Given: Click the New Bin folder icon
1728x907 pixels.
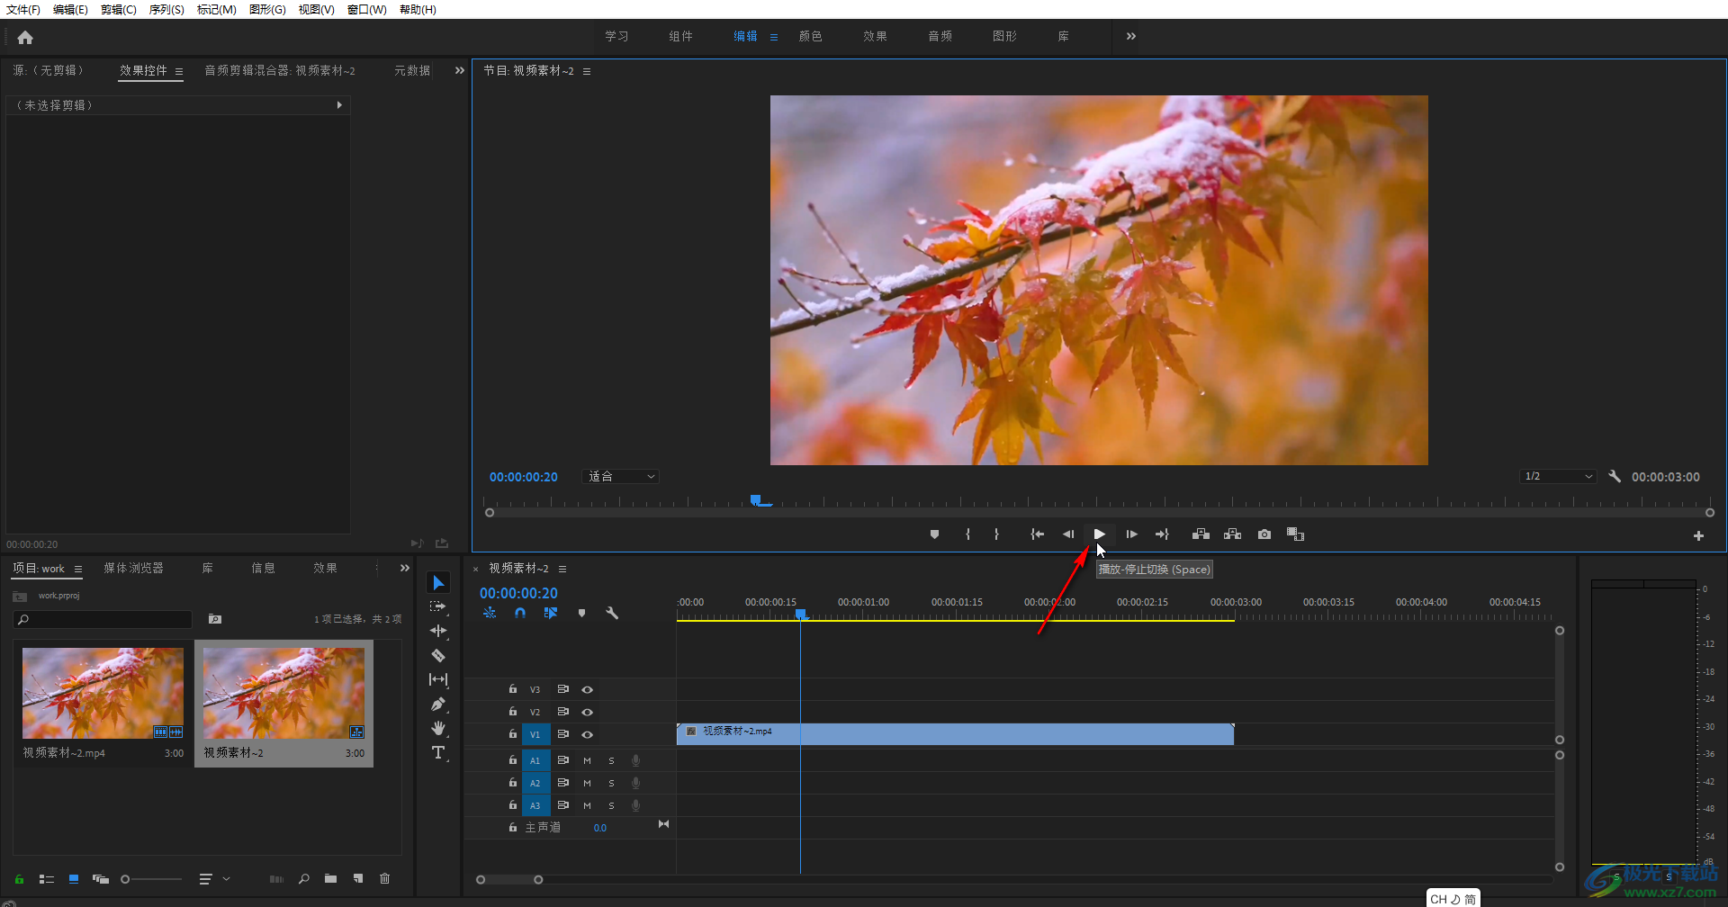Looking at the screenshot, I should tap(330, 878).
